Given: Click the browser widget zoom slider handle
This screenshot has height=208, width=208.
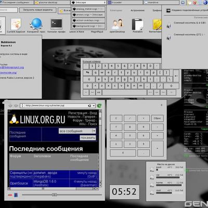Looking at the screenshot, I should 54,195.
